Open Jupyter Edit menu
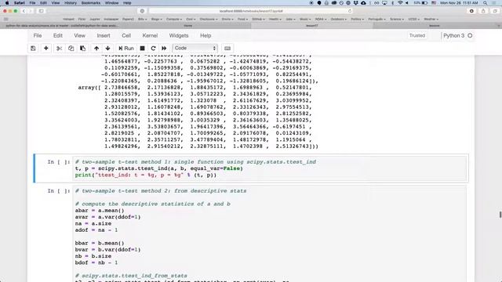 click(x=58, y=35)
